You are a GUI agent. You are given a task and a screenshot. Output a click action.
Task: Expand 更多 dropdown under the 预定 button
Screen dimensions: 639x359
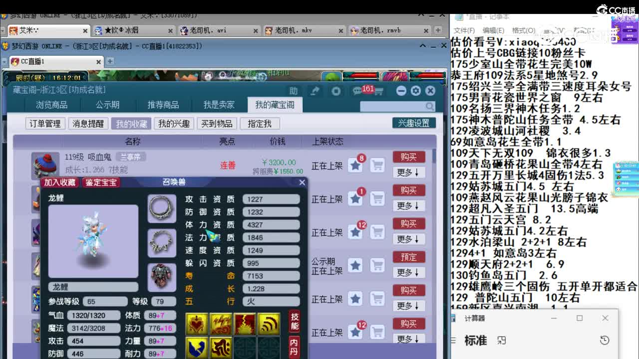pos(408,272)
